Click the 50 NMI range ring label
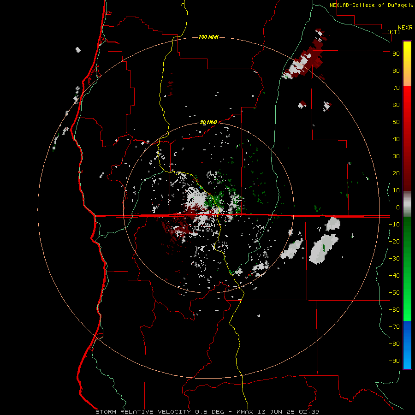 tap(208, 122)
